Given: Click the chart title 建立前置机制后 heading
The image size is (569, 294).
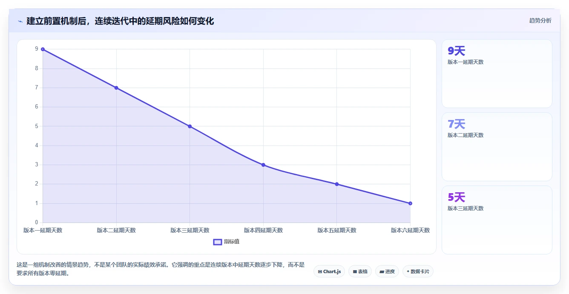Looking at the screenshot, I should 120,21.
